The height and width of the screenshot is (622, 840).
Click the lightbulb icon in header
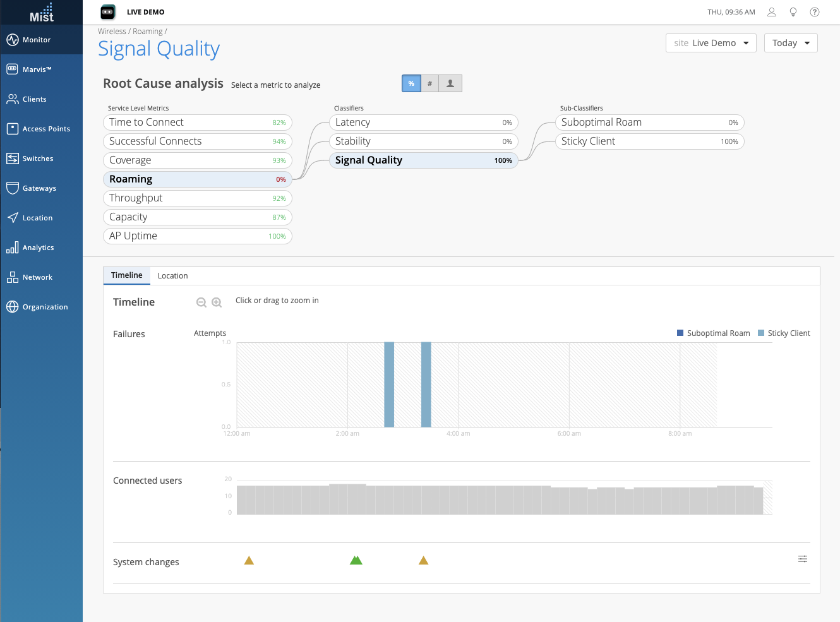pos(793,12)
